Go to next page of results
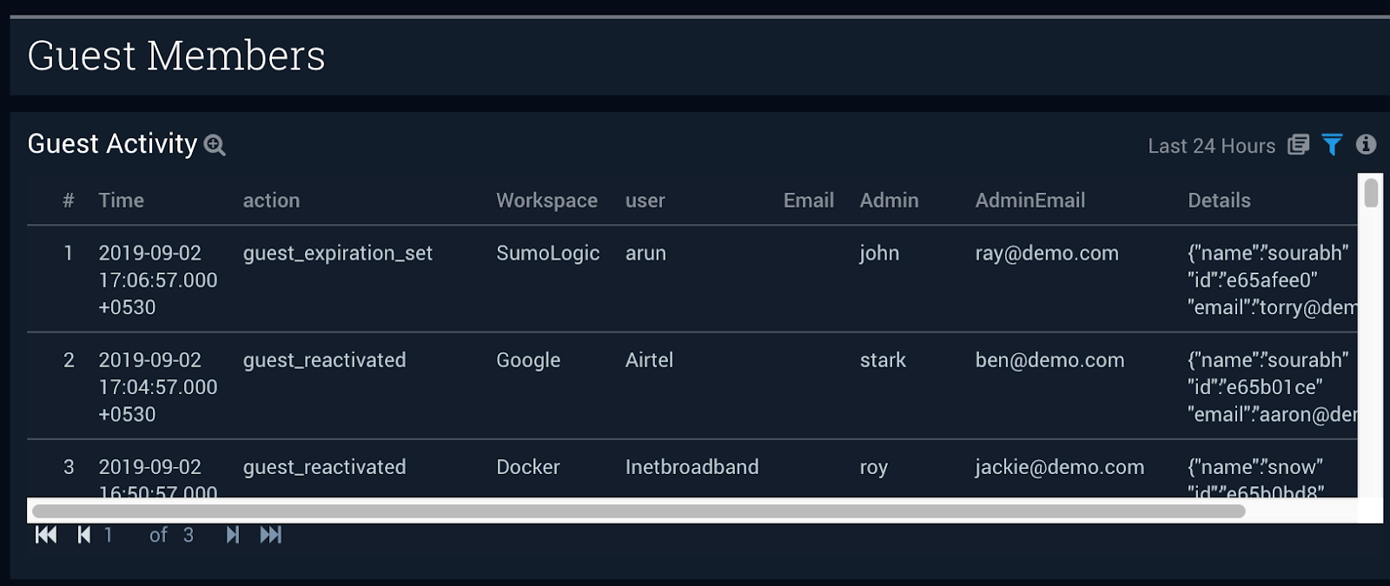The height and width of the screenshot is (586, 1390). coord(232,535)
